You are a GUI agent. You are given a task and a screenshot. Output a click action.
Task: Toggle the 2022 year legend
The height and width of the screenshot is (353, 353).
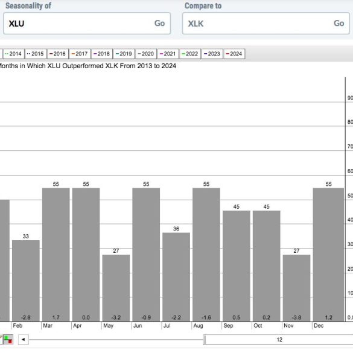[190, 54]
